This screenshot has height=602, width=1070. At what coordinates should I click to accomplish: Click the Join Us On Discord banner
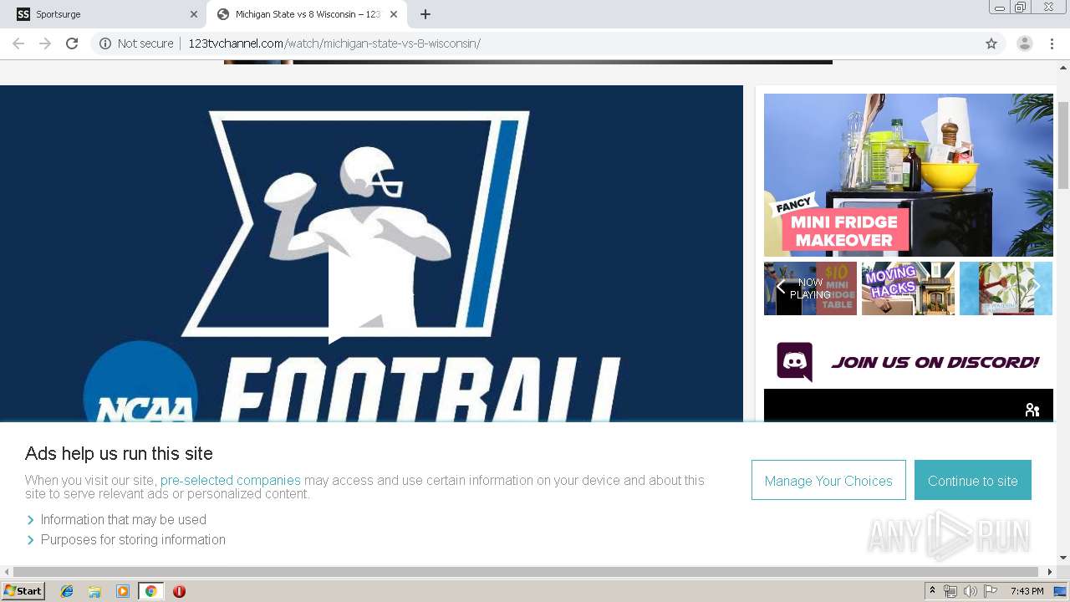tap(909, 362)
